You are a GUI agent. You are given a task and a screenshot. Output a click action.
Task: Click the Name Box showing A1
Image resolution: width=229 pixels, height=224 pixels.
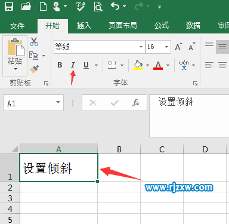[x=29, y=103]
